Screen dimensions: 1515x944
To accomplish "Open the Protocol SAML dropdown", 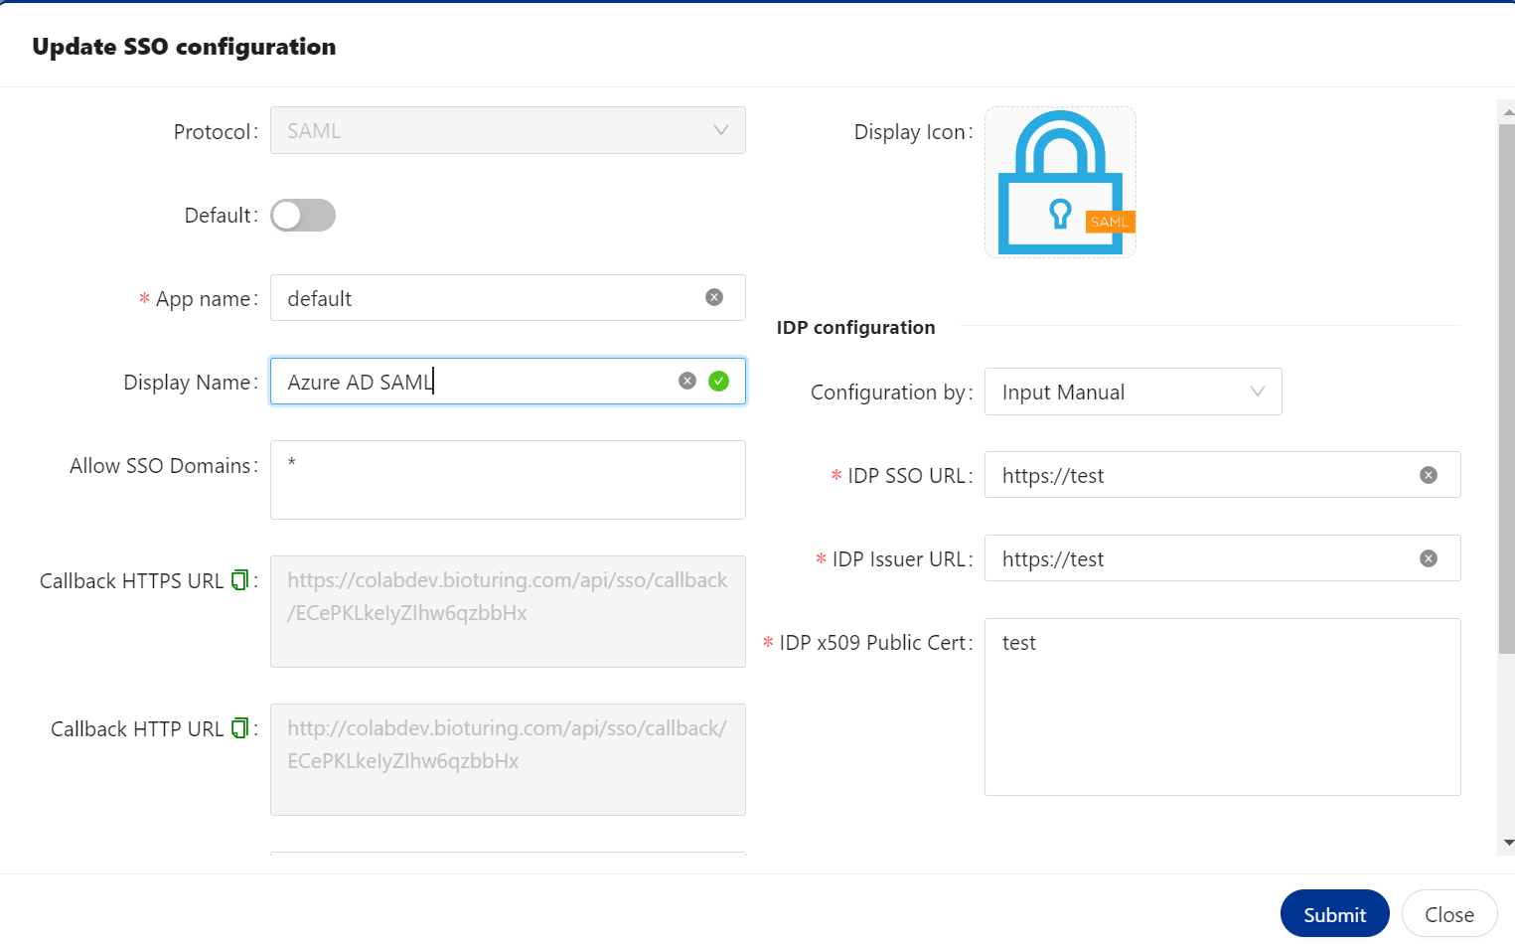I will (508, 130).
